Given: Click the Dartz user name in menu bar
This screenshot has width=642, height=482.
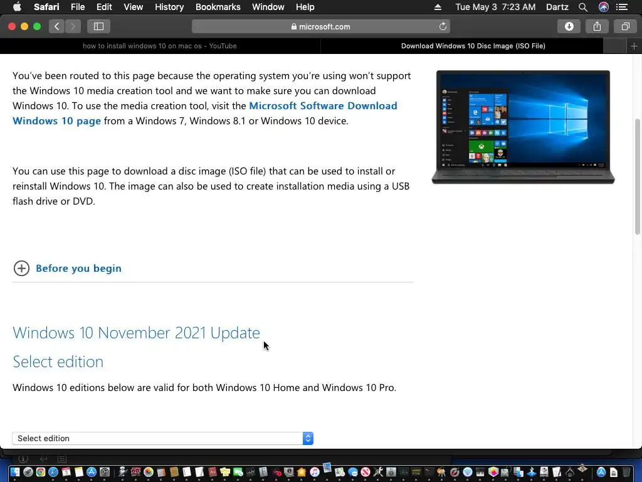Looking at the screenshot, I should coord(557,7).
